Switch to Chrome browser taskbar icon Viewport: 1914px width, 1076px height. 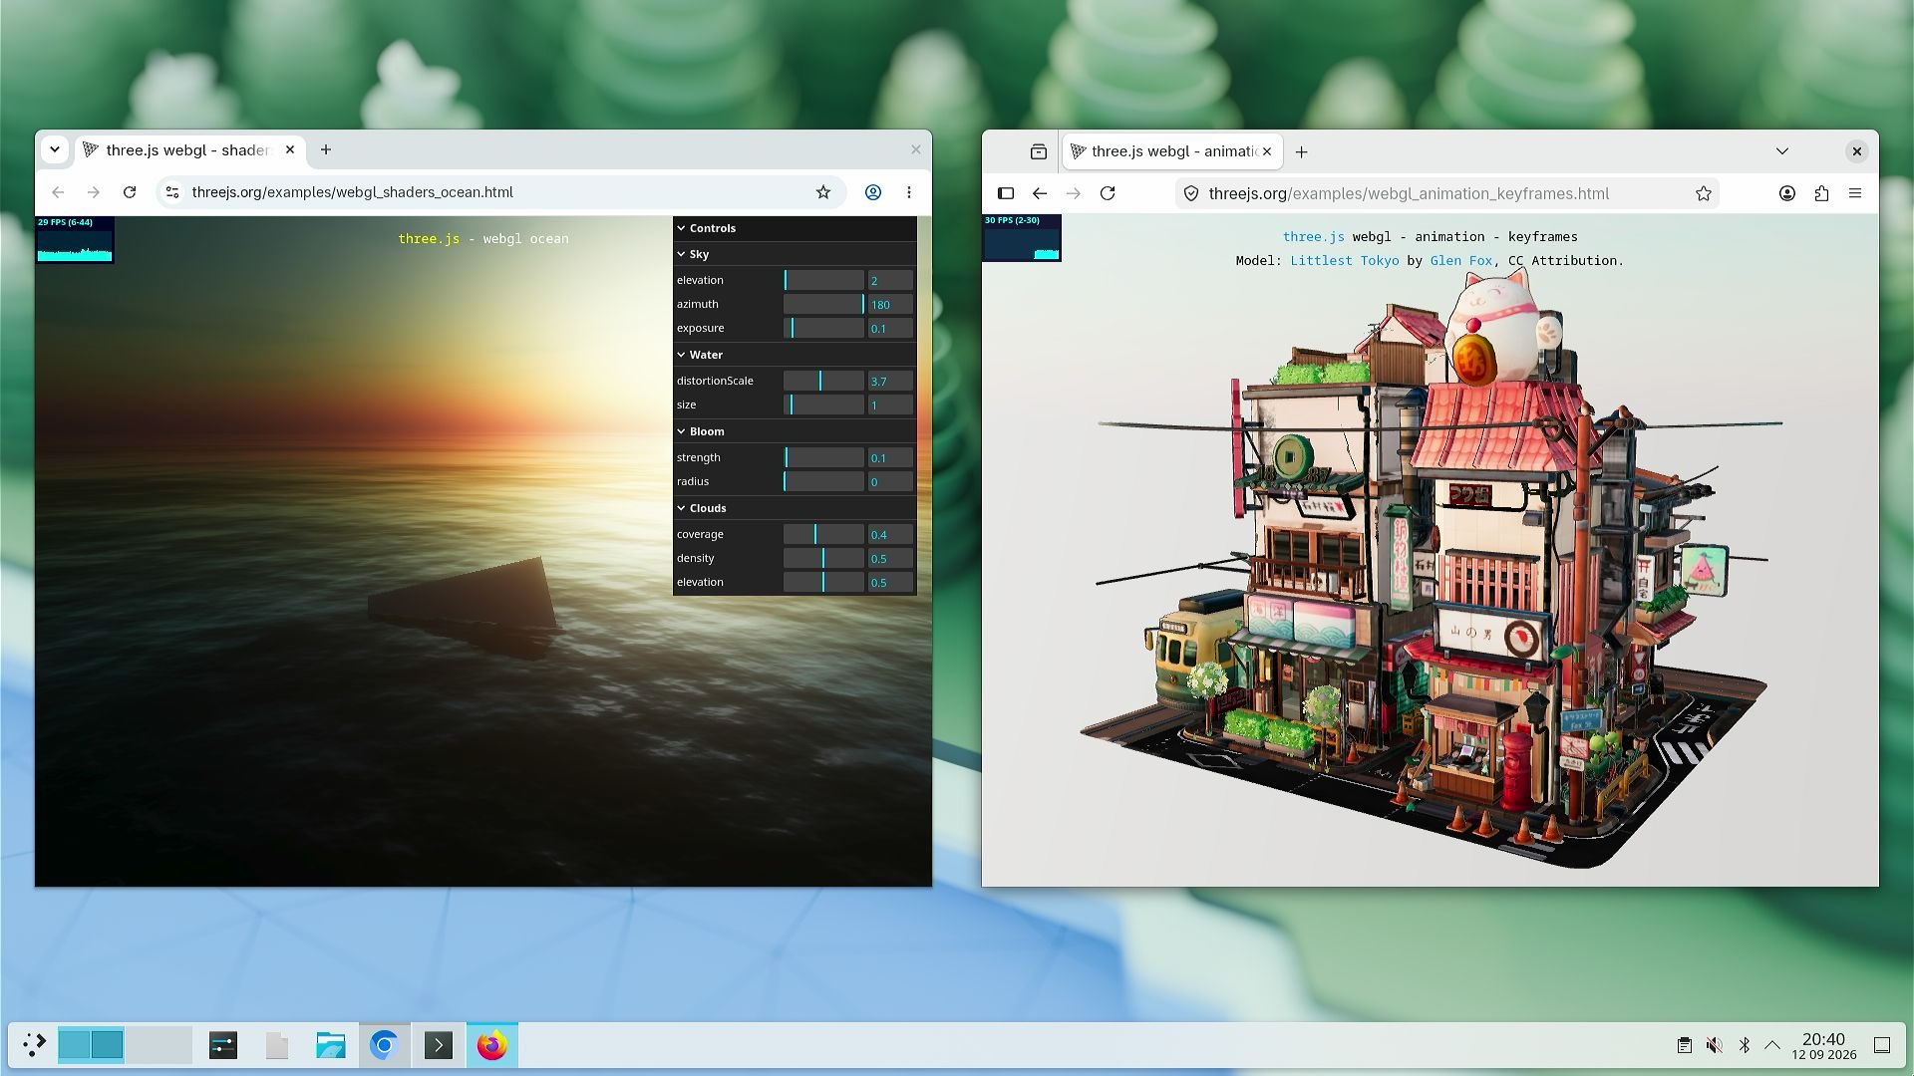(x=384, y=1045)
